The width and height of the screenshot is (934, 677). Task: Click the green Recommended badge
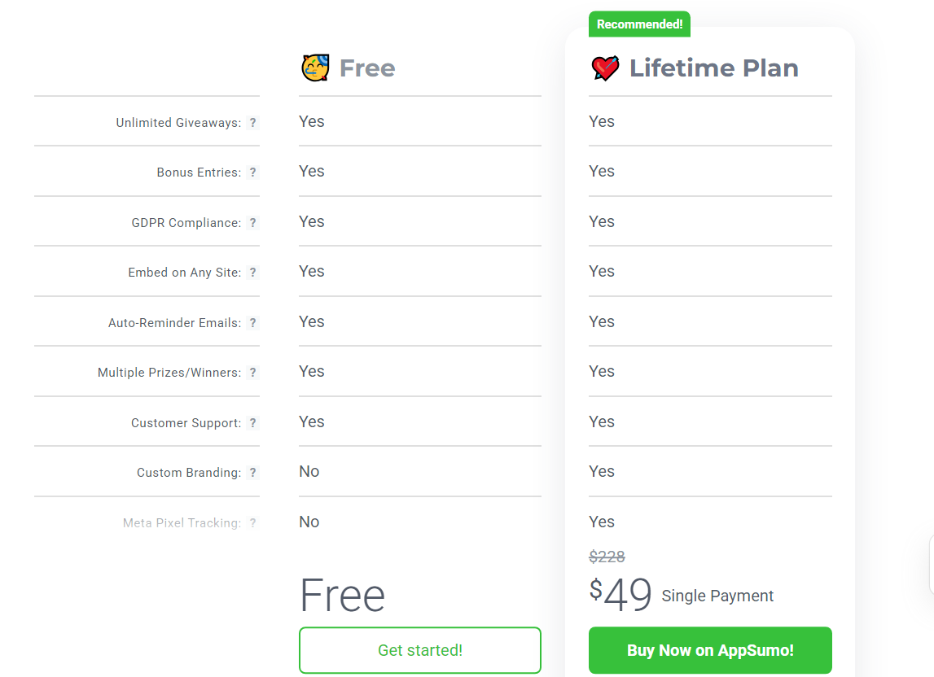[x=639, y=24]
